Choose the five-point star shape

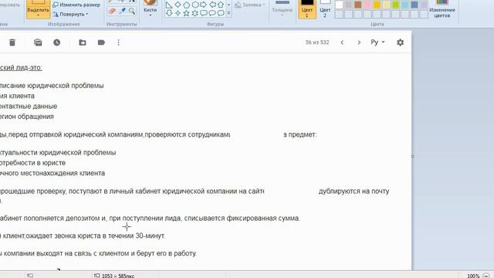point(187,13)
